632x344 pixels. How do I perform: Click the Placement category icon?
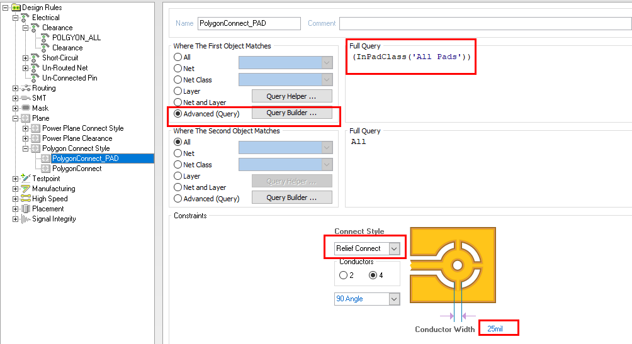pyautogui.click(x=26, y=209)
